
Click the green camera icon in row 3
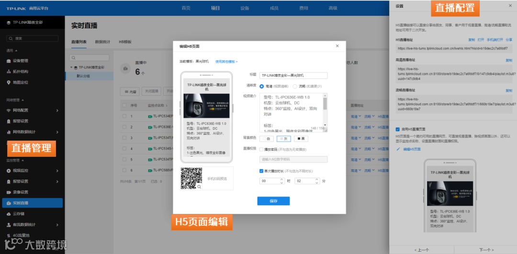150,138
